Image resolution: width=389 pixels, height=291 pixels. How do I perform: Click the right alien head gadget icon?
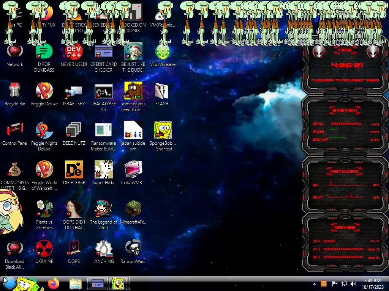(x=373, y=52)
